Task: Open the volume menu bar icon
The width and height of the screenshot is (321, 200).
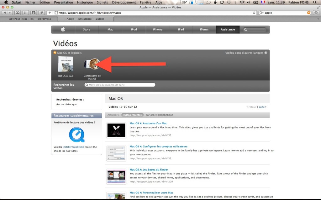Action: click(248, 2)
